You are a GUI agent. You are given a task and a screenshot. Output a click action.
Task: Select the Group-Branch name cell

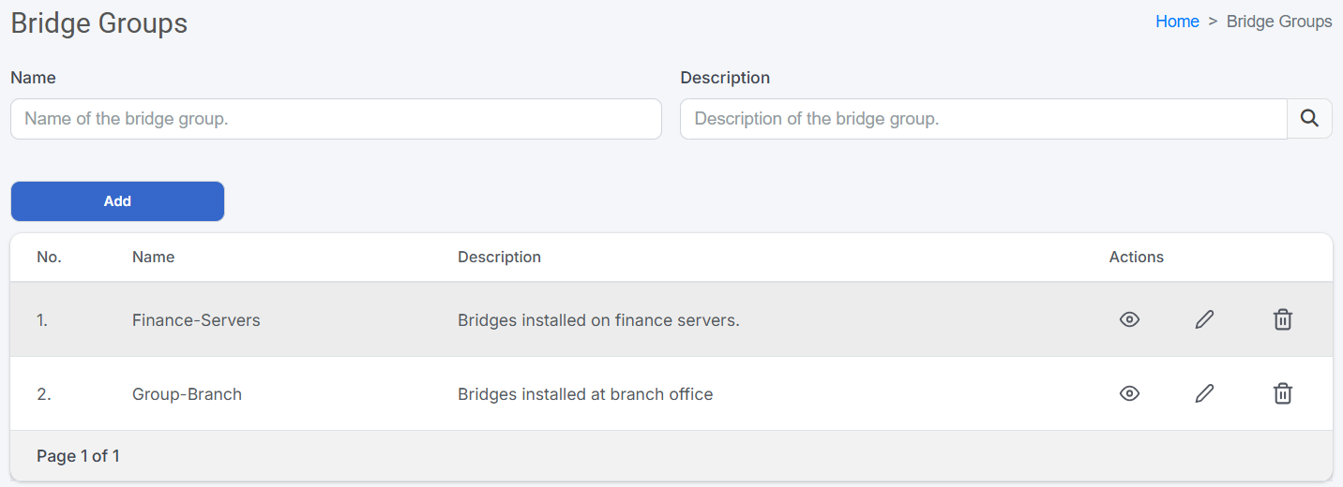tap(187, 394)
